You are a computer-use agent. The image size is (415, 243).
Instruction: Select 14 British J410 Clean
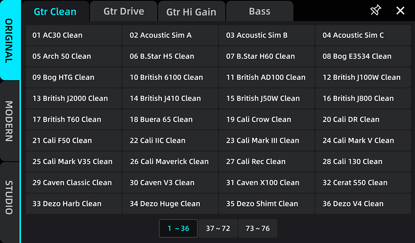click(170, 98)
